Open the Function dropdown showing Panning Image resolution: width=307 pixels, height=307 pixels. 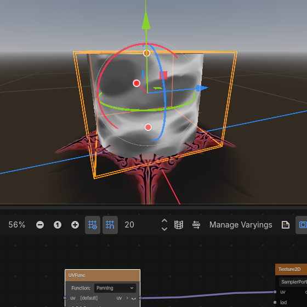(115, 288)
